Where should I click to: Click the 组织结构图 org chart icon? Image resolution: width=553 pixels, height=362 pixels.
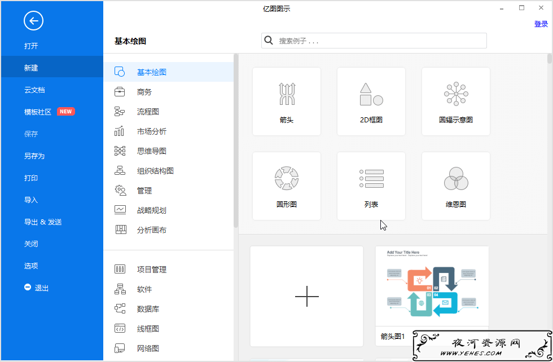tap(120, 171)
